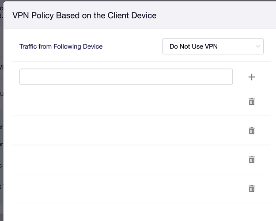This screenshot has width=276, height=221.
Task: Click blank space between input field and plus icon
Action: pos(238,77)
